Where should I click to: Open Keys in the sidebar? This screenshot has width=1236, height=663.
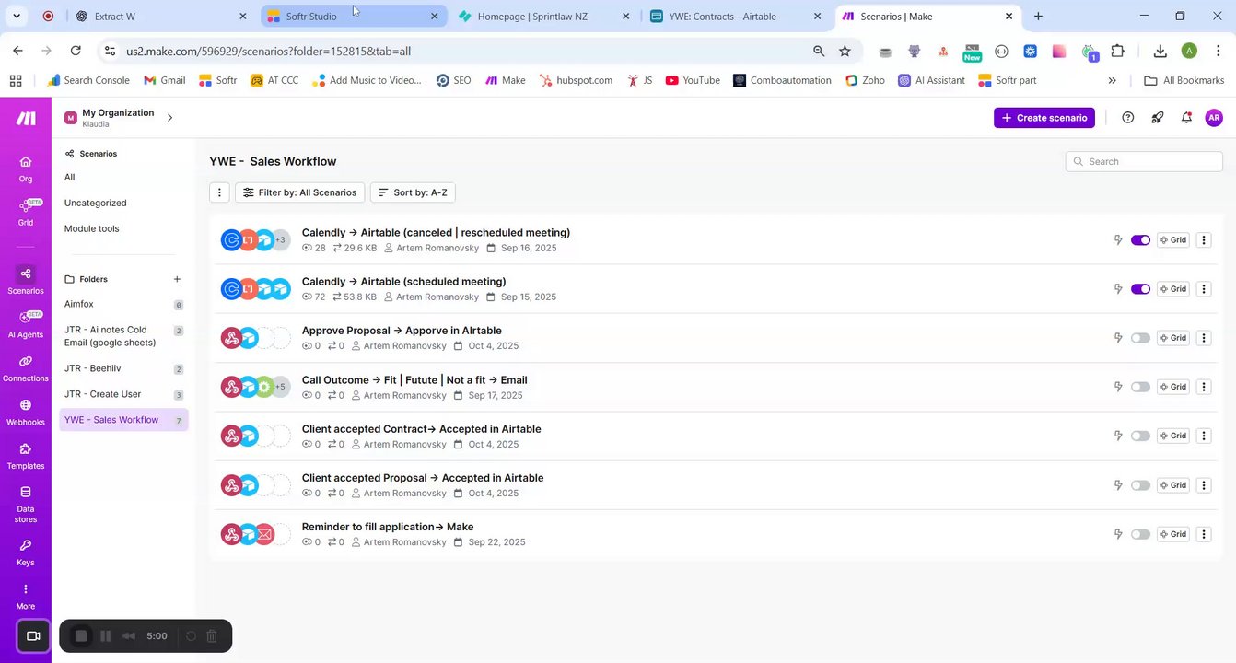[x=26, y=552]
